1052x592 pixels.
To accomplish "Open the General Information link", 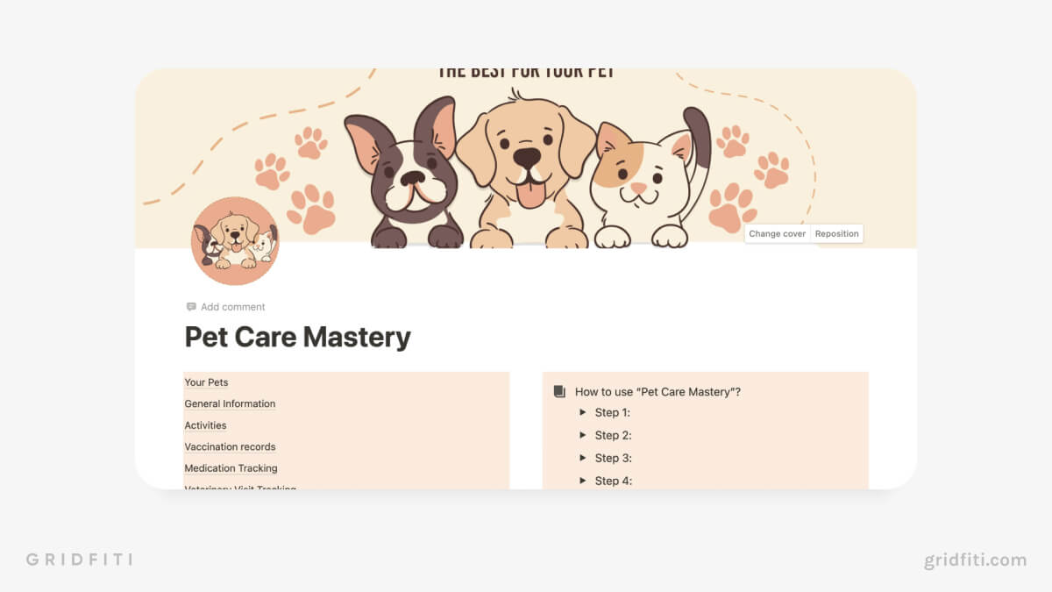I will pos(230,404).
